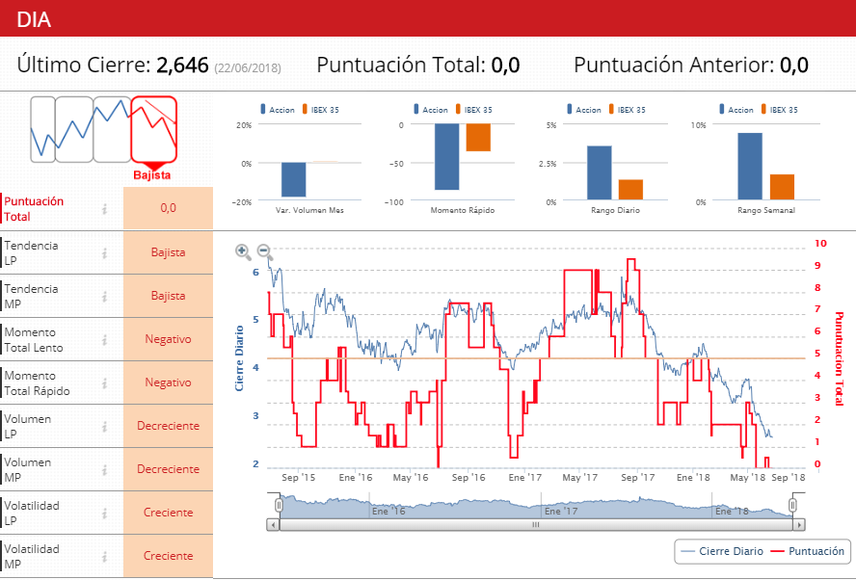Click the orange IBEX 35 bar in Rango Diario
This screenshot has height=580, width=856.
[631, 190]
